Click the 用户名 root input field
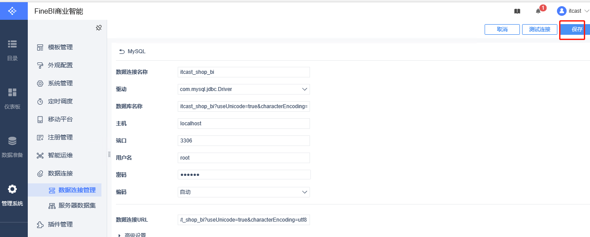 tap(244, 158)
